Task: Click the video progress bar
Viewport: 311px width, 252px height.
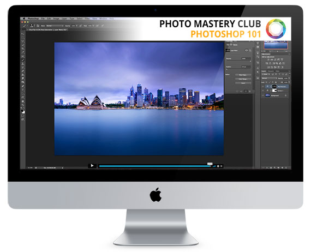Action: coord(155,166)
